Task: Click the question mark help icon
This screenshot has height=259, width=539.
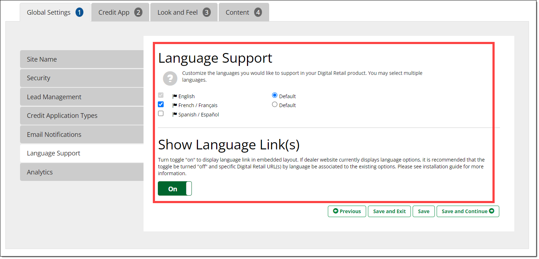Action: pos(170,78)
